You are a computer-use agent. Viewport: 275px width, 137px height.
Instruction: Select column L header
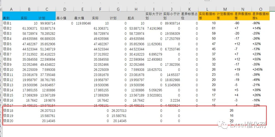coord(207,9)
